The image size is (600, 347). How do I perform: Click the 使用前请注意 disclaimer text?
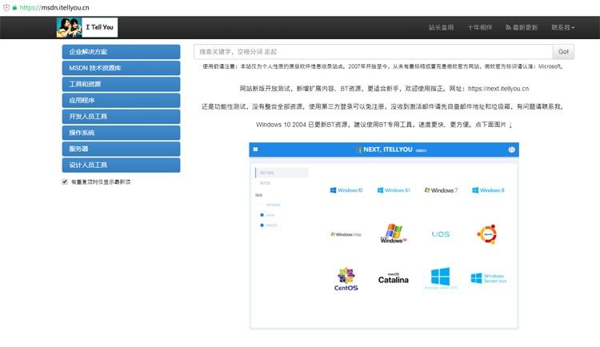tap(382, 66)
